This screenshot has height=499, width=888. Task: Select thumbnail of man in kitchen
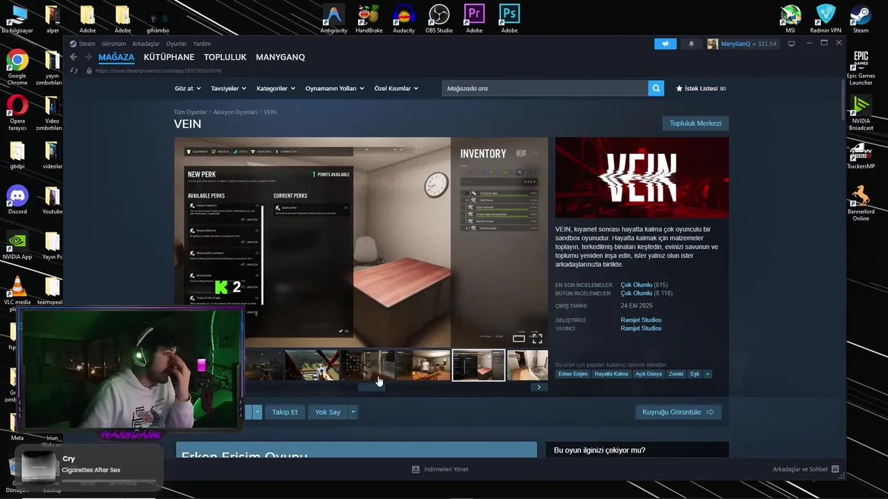tap(423, 365)
